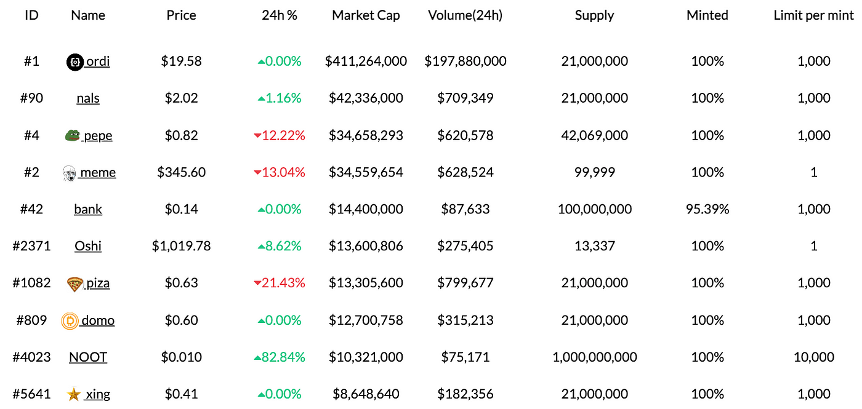
Task: Sort by Volume(24h) column header
Action: point(465,15)
